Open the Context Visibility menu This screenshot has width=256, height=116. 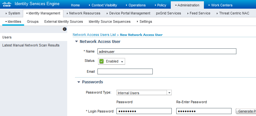coord(103,5)
